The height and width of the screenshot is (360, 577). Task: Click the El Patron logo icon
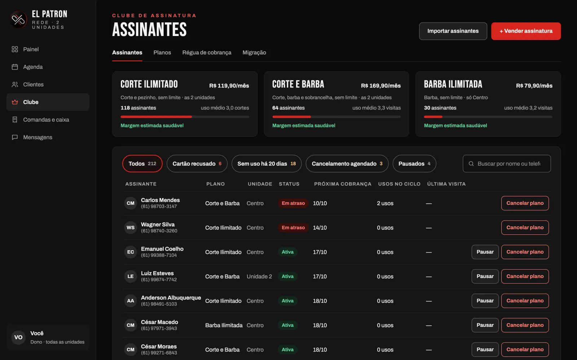pyautogui.click(x=19, y=19)
